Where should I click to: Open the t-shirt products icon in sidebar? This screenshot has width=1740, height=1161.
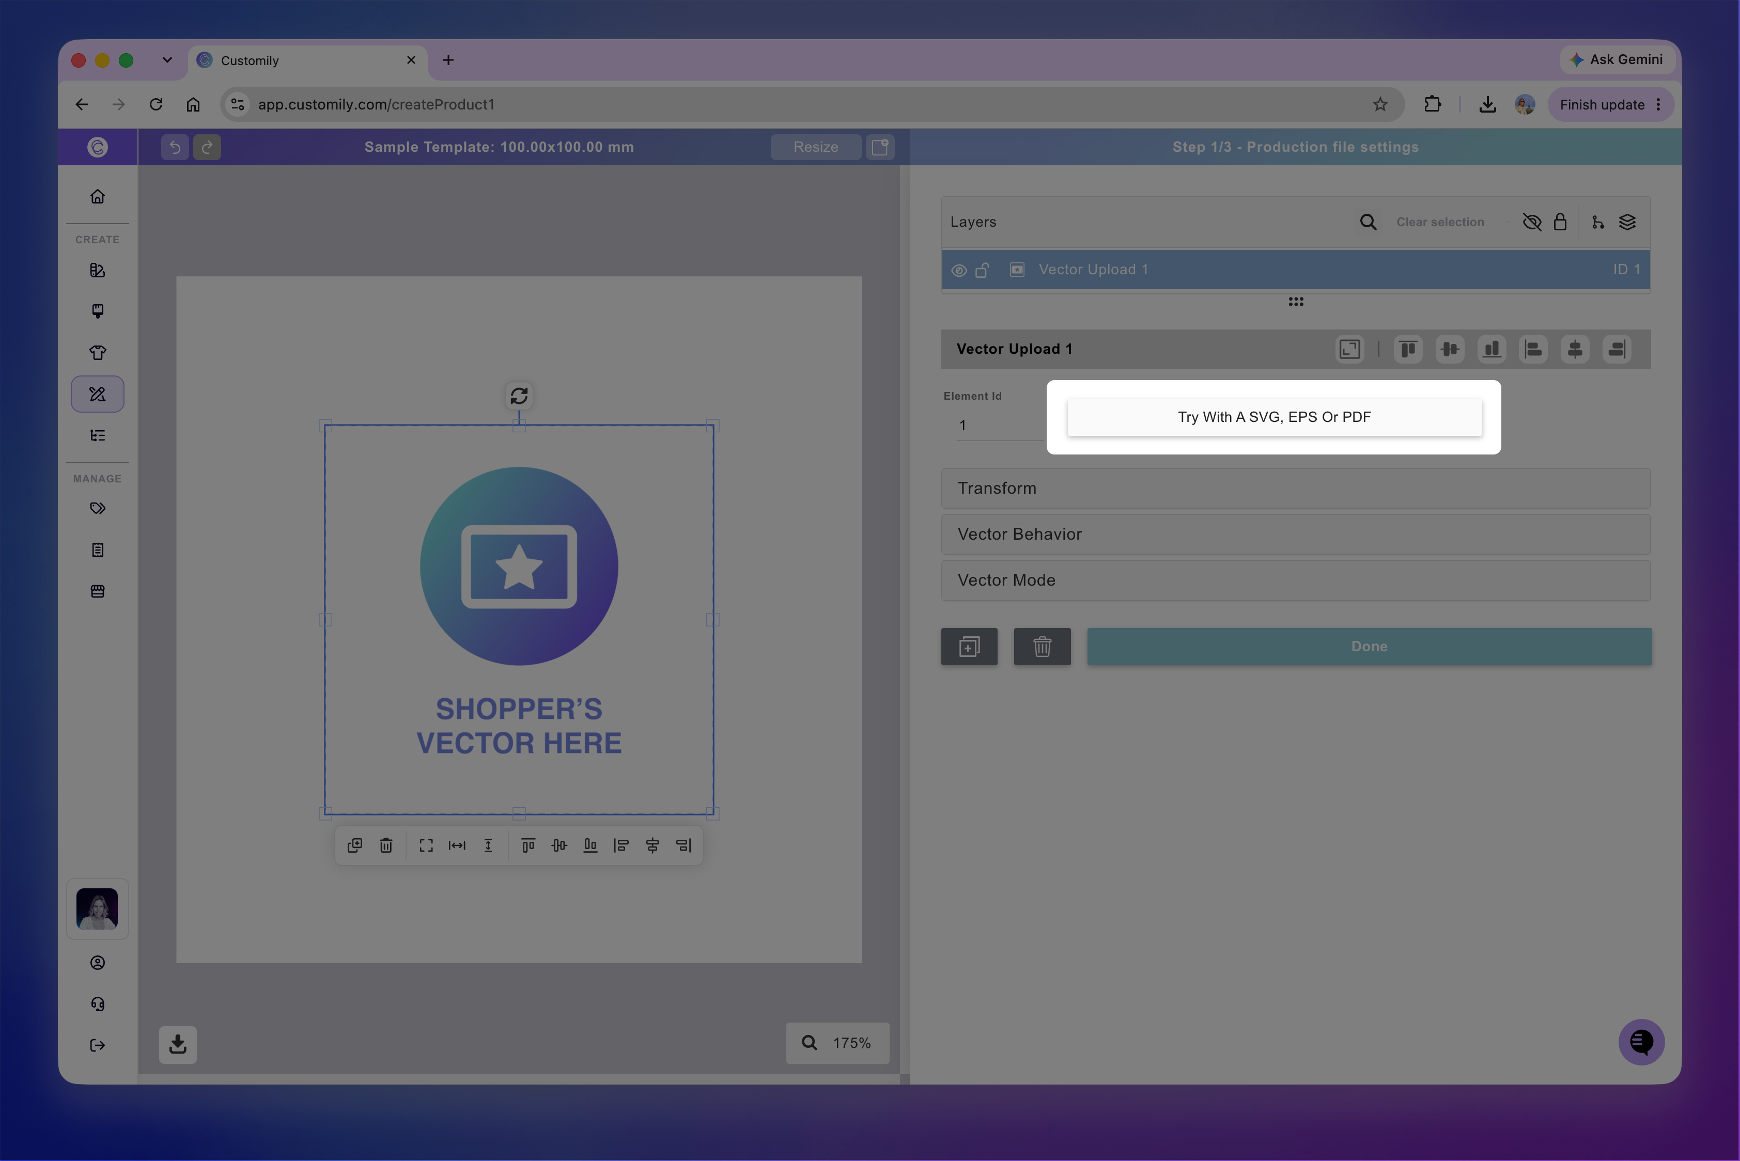click(x=98, y=352)
